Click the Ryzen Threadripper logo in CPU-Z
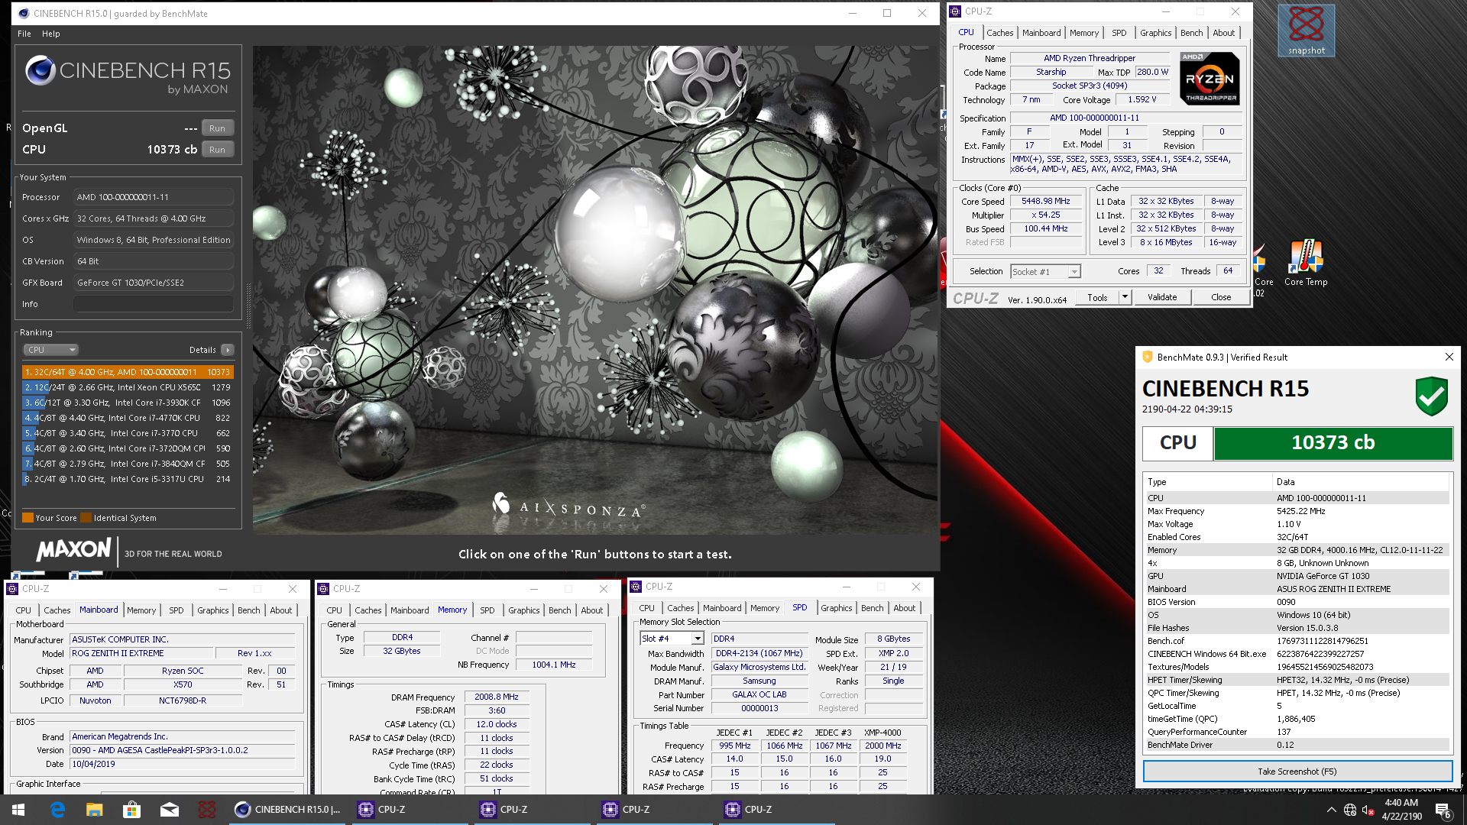 pos(1210,78)
